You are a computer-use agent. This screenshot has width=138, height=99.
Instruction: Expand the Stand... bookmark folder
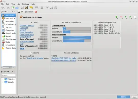3,79
